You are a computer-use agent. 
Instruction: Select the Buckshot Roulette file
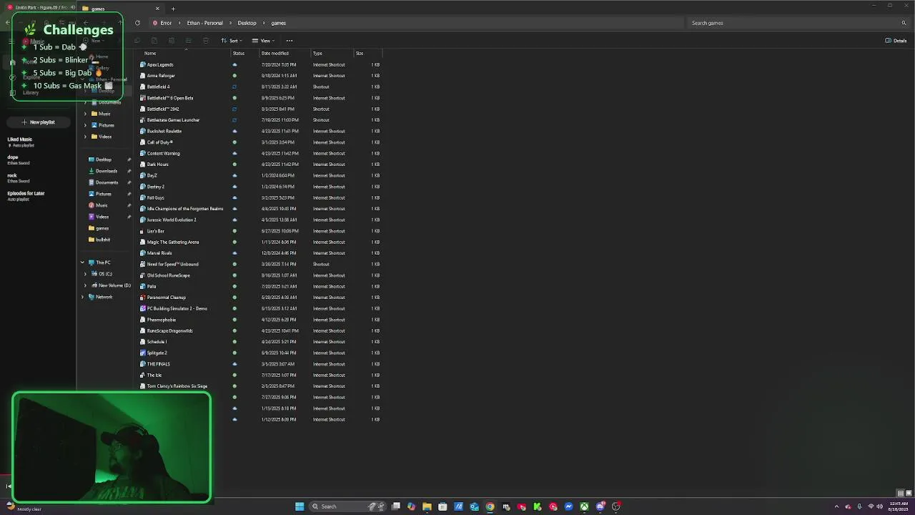coord(164,131)
